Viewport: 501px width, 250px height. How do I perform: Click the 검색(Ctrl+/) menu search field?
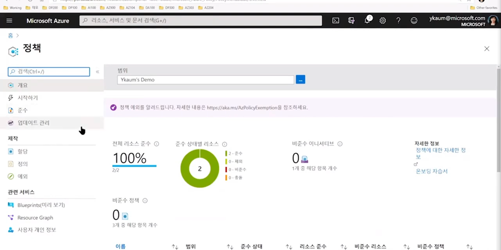click(x=49, y=72)
